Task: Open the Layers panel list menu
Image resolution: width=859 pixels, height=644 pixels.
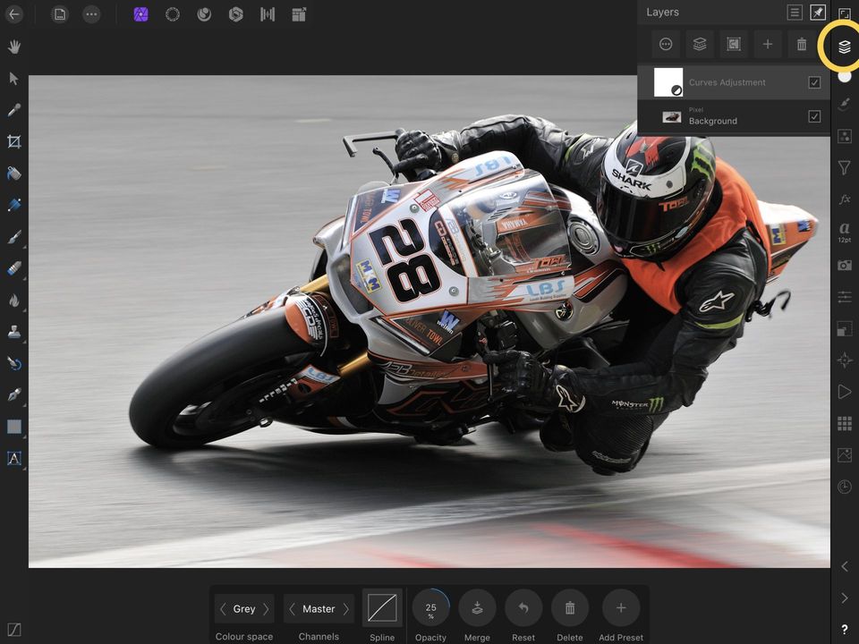Action: click(795, 12)
